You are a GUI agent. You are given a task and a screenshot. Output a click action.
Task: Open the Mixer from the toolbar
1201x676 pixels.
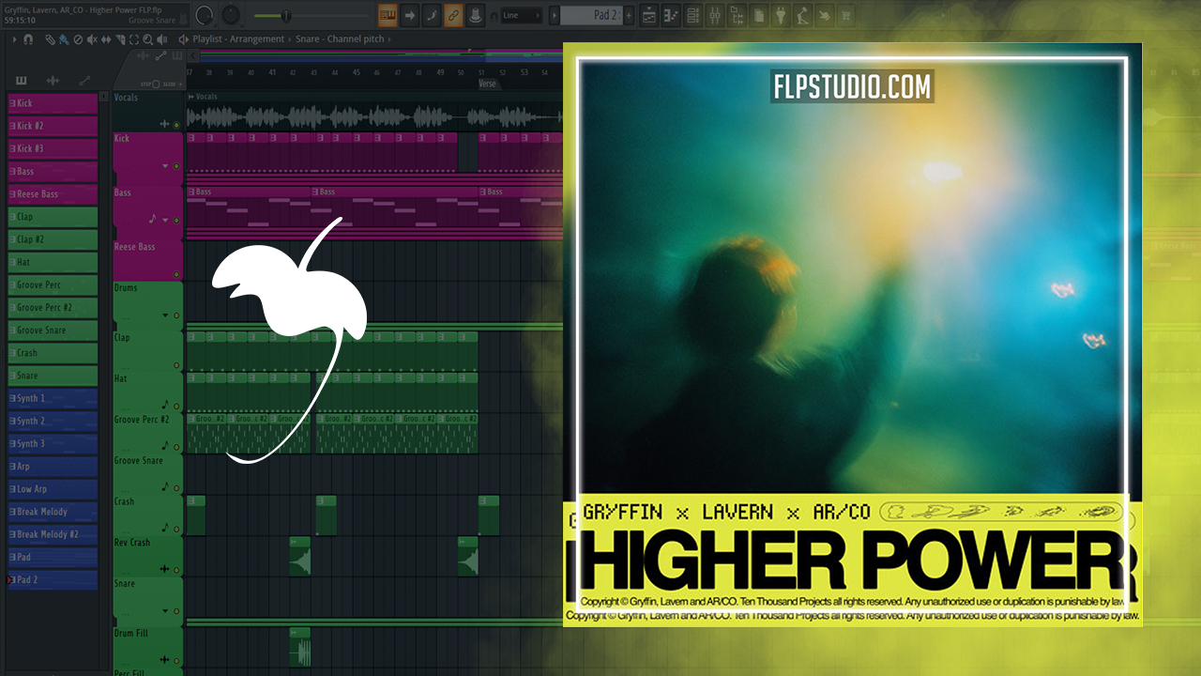[714, 15]
